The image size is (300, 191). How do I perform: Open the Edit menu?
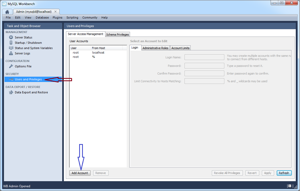17,18
